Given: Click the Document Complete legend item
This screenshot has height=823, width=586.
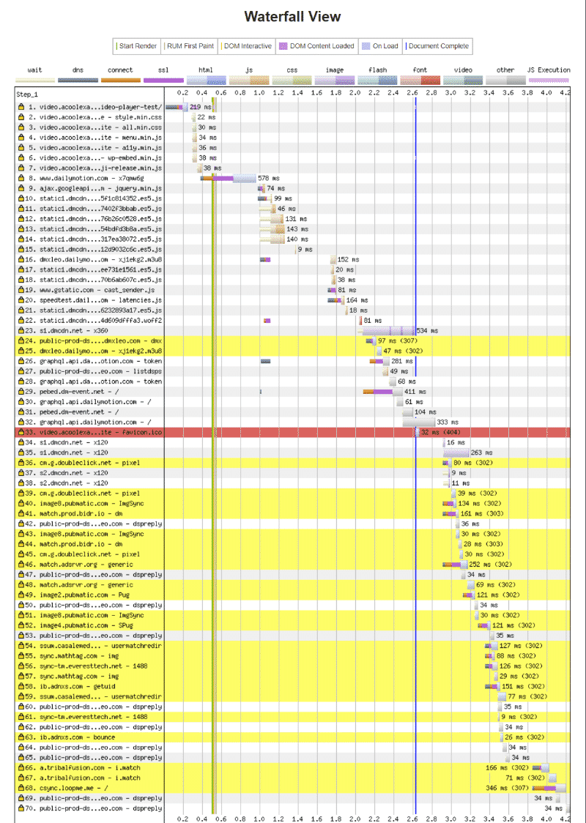Looking at the screenshot, I should pyautogui.click(x=437, y=46).
